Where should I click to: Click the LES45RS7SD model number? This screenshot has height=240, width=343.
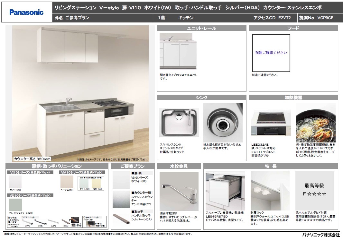click(x=217, y=217)
